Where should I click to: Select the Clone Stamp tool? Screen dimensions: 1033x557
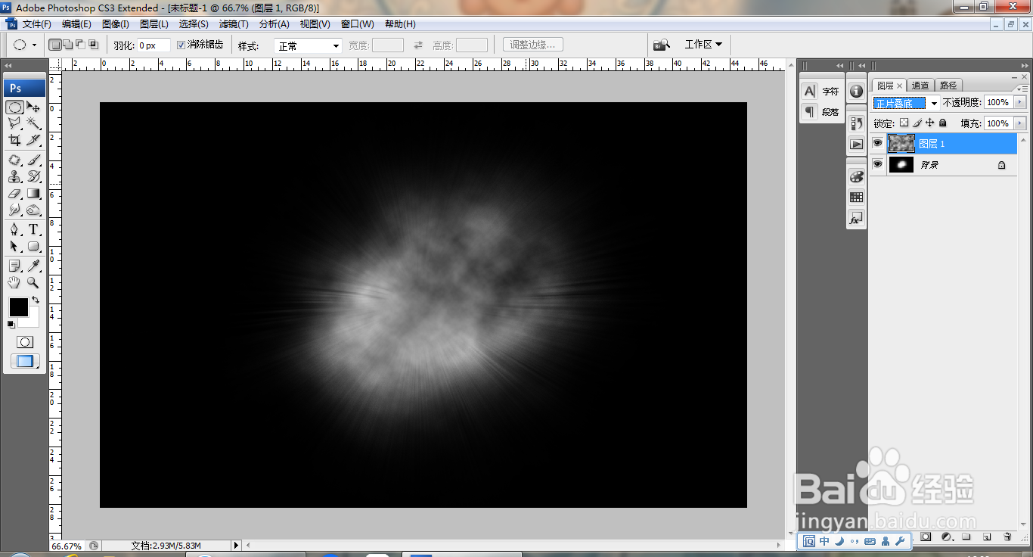click(x=15, y=176)
